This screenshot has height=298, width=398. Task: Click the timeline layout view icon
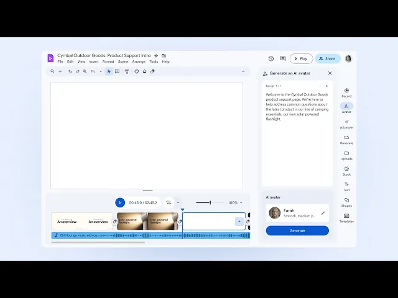(x=169, y=202)
